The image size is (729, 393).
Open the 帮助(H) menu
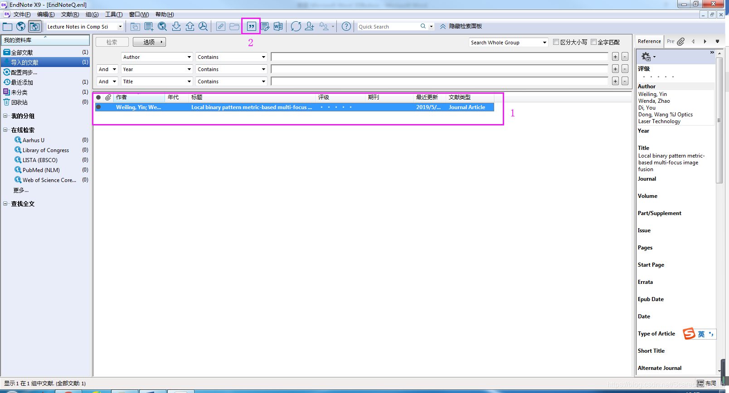pyautogui.click(x=165, y=14)
